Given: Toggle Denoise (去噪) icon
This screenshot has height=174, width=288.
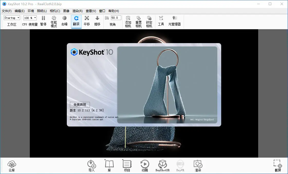Looking at the screenshot, I should (x=64, y=18).
